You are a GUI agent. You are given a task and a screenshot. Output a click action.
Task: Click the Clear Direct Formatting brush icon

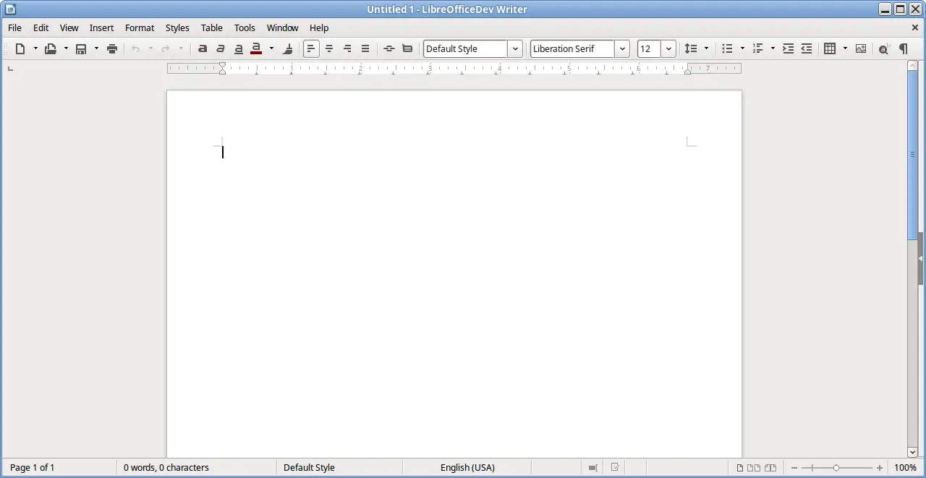287,48
